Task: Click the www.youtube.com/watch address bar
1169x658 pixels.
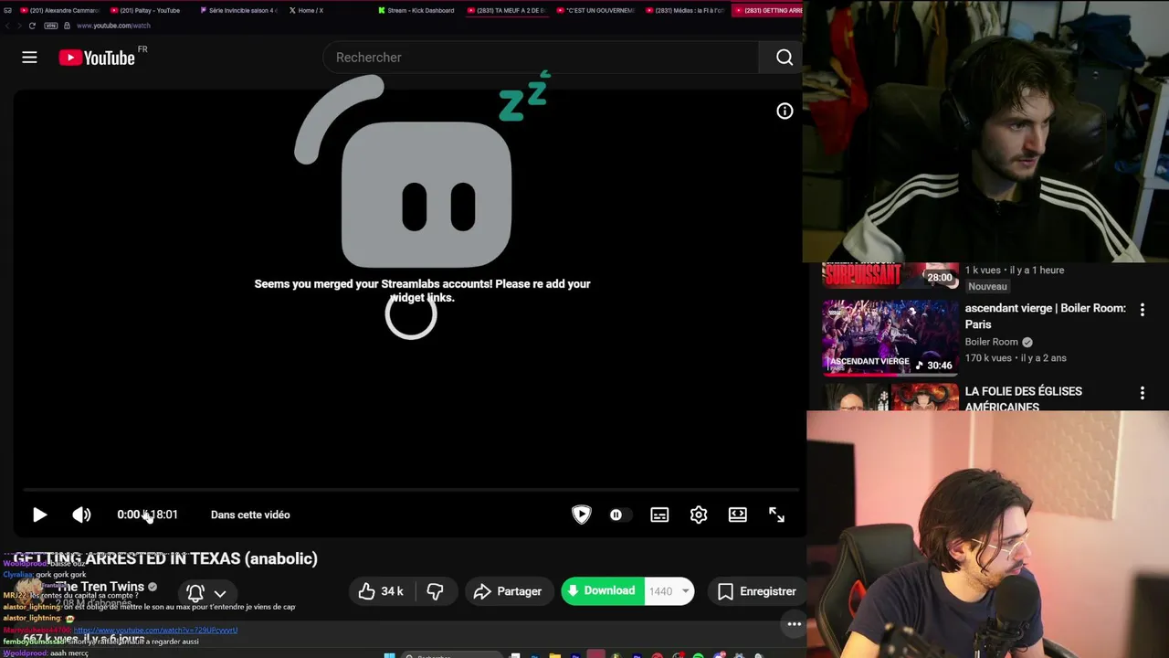Action: click(113, 26)
